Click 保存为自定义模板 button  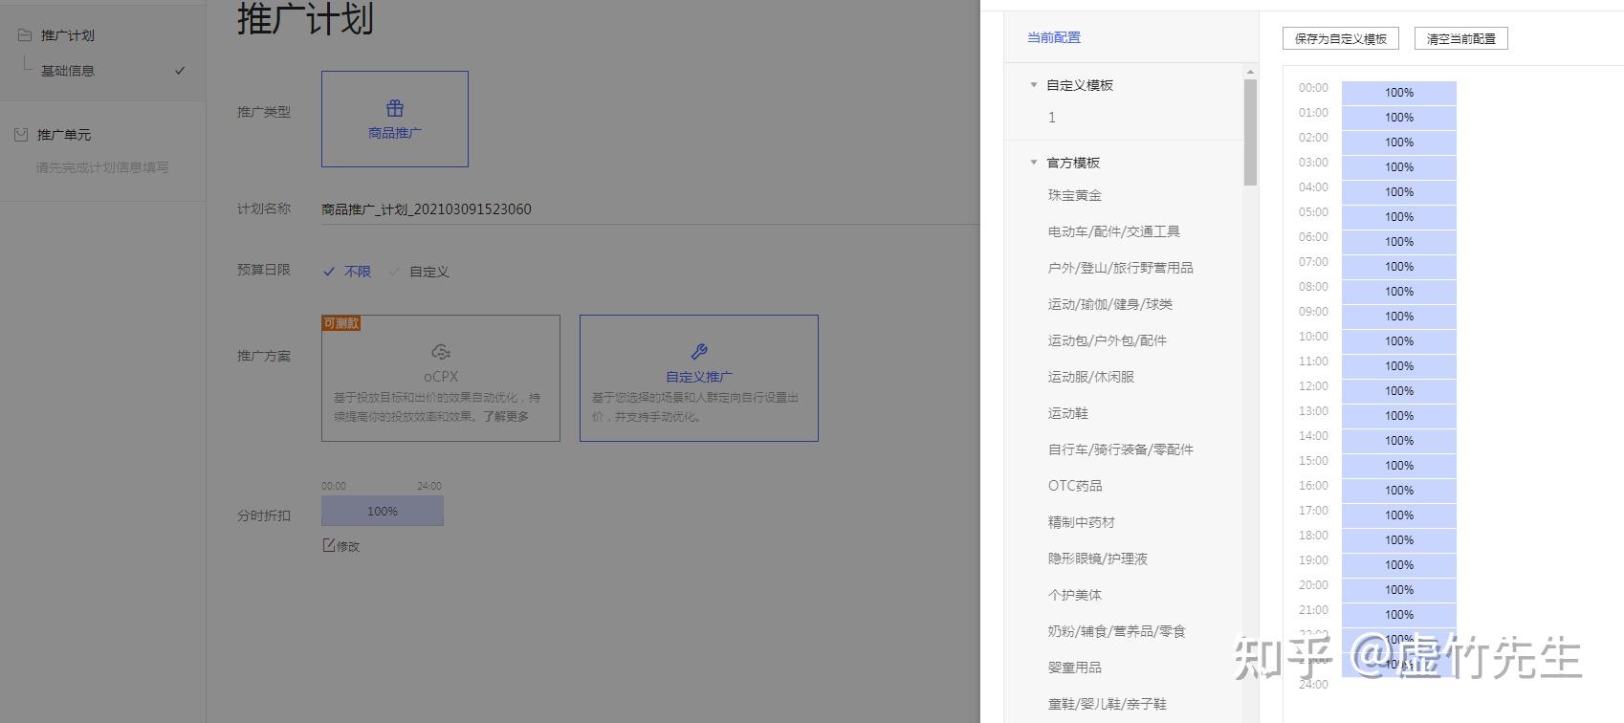point(1341,38)
